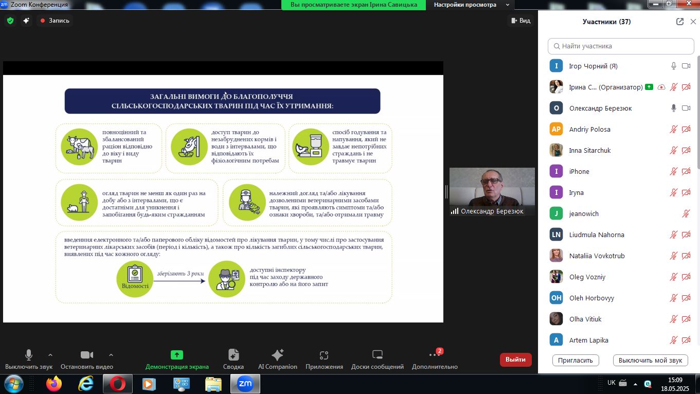The width and height of the screenshot is (700, 394).
Task: Click the green encryption shield icon
Action: [x=10, y=21]
